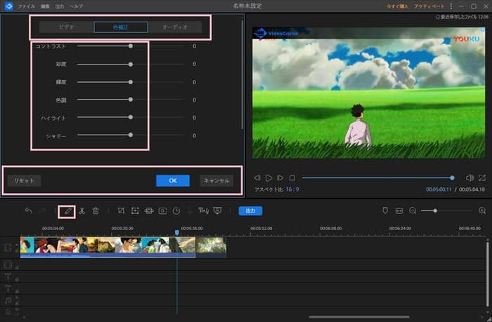Click the music track note icon
This screenshot has width=492, height=322.
pyautogui.click(x=8, y=301)
